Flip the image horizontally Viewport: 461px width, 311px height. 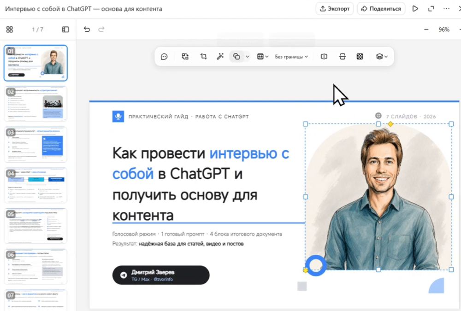click(324, 56)
